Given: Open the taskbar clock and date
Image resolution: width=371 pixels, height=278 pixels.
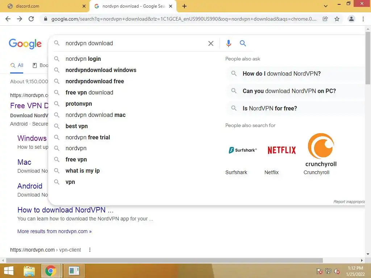Looking at the screenshot, I should tap(355, 271).
